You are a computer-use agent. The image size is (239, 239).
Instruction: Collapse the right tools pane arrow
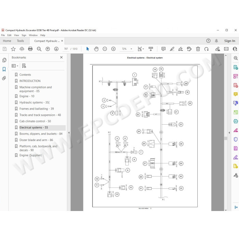point(229,133)
